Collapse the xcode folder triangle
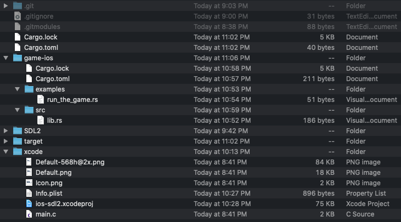 click(x=6, y=152)
